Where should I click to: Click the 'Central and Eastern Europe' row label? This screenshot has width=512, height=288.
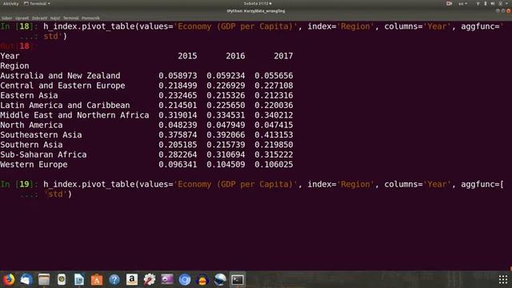pyautogui.click(x=62, y=86)
